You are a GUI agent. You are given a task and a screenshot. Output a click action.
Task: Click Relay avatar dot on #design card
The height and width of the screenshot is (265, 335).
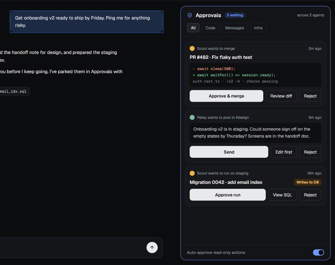click(192, 117)
